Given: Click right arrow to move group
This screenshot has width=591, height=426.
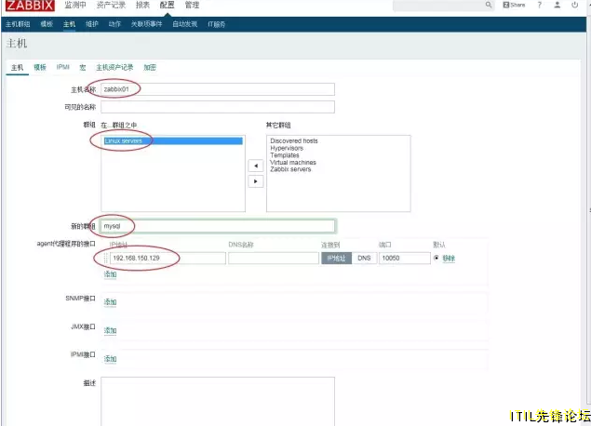Looking at the screenshot, I should tap(256, 181).
